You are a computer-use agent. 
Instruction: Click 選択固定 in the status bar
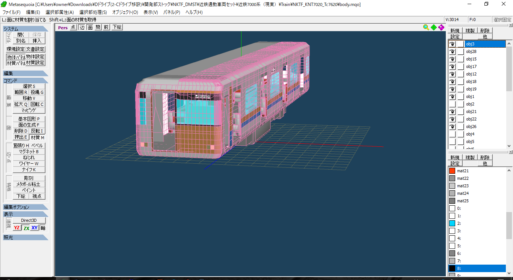502,20
